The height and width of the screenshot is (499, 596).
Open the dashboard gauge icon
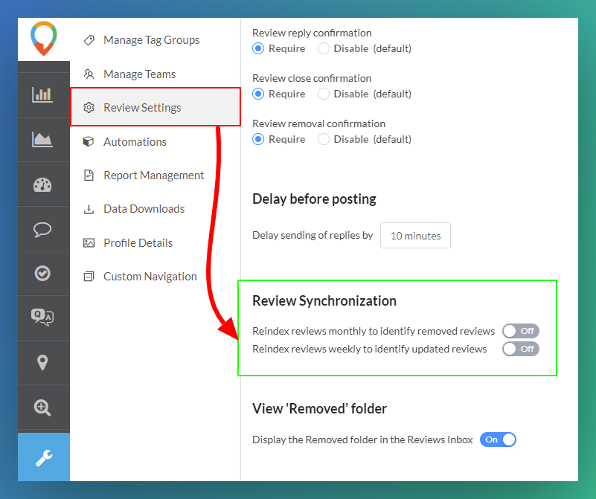click(x=42, y=184)
